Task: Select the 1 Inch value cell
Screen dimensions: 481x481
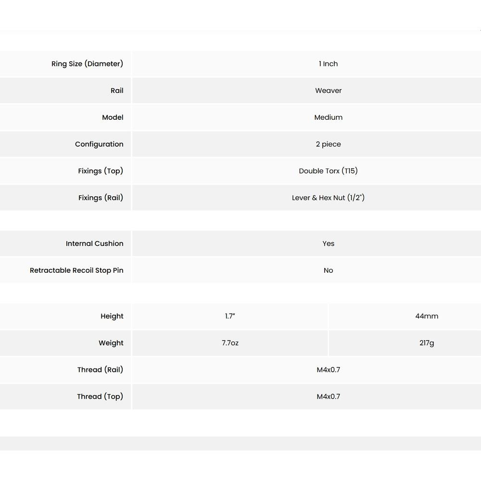Action: point(328,64)
